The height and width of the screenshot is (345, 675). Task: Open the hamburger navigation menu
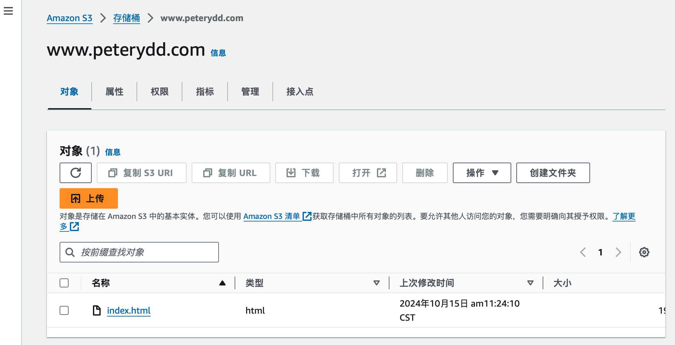pos(8,11)
